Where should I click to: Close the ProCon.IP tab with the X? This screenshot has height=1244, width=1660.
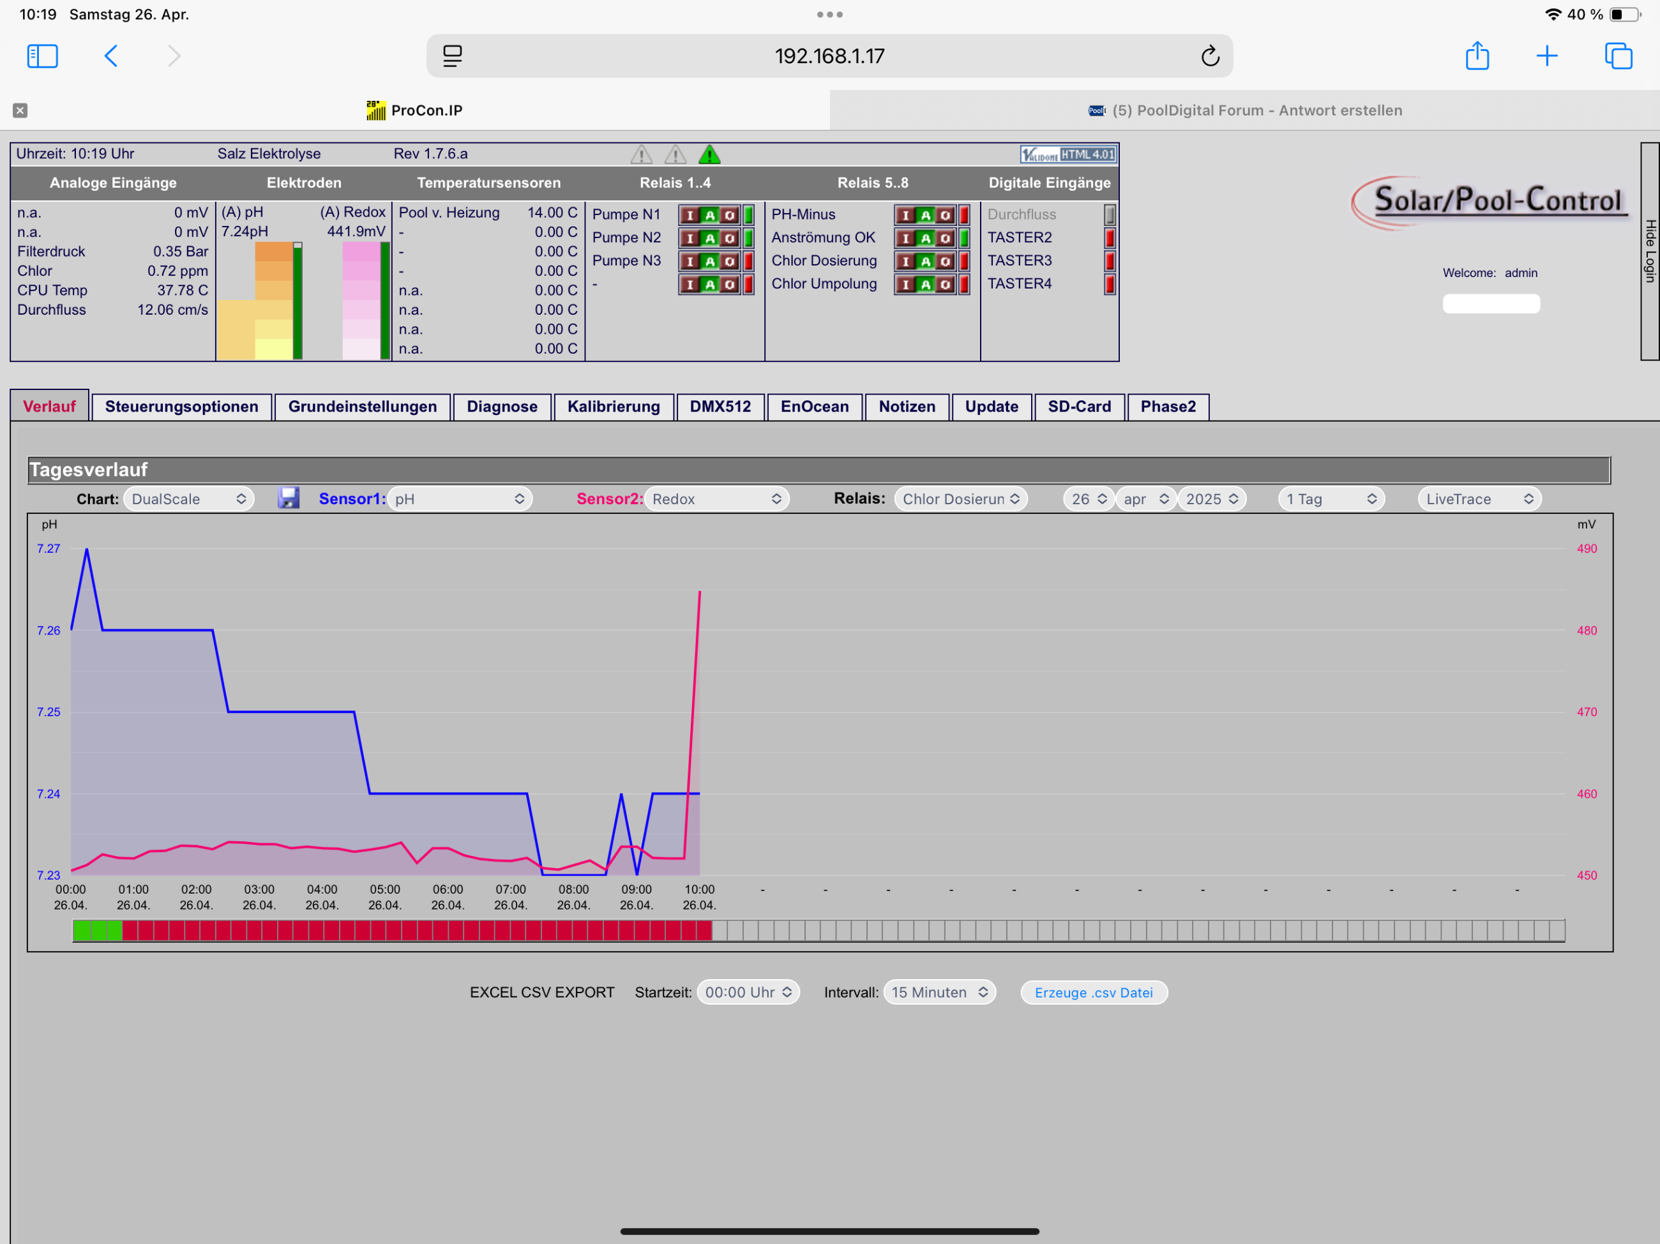[x=20, y=110]
